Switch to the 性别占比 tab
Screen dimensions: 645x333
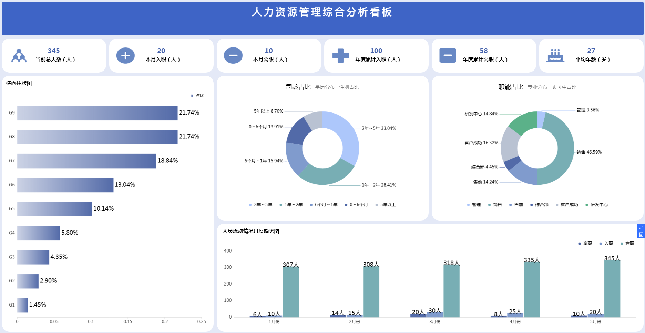(x=349, y=87)
